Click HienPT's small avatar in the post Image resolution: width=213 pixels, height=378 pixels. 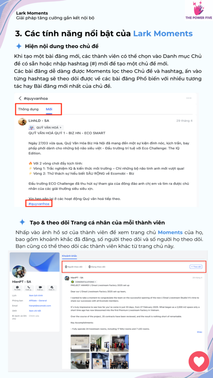[x=67, y=278]
